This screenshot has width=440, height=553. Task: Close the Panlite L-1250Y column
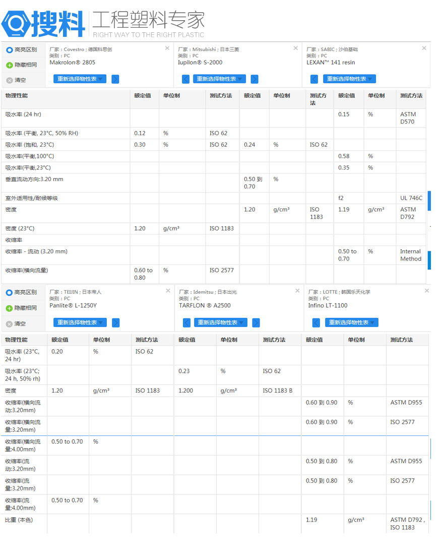pyautogui.click(x=168, y=291)
